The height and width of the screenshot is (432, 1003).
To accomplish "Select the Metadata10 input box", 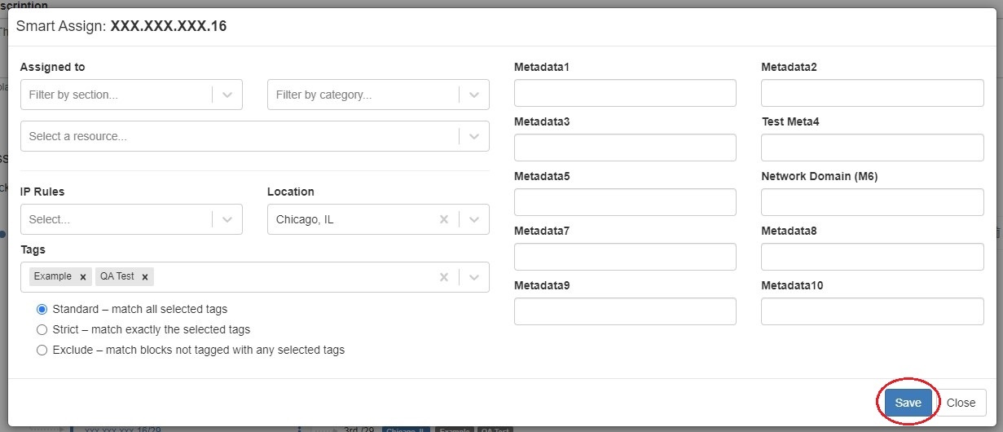I will tap(872, 311).
